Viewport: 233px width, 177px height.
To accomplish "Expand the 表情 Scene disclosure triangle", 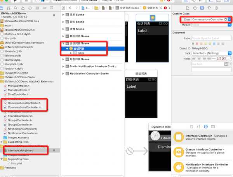I will pyautogui.click(x=63, y=29).
